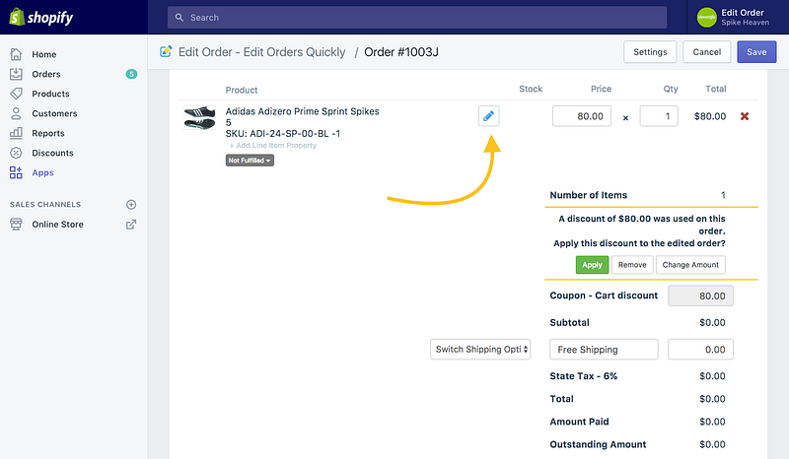Click the orders count badge 5
The height and width of the screenshot is (459, 789).
[x=131, y=74]
